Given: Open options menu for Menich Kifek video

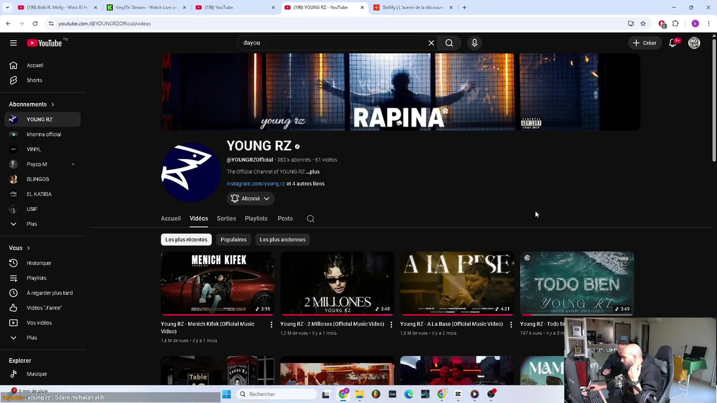Looking at the screenshot, I should 272,325.
